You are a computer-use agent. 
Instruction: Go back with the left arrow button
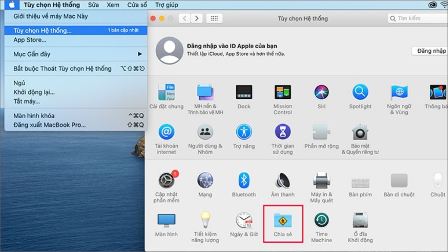pyautogui.click(x=184, y=18)
